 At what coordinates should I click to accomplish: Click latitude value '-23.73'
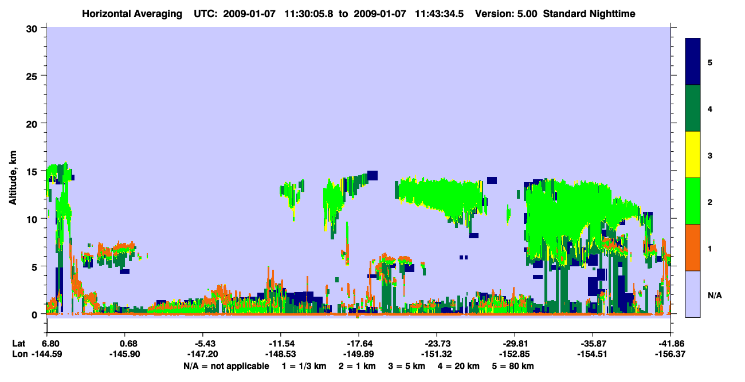pyautogui.click(x=437, y=344)
